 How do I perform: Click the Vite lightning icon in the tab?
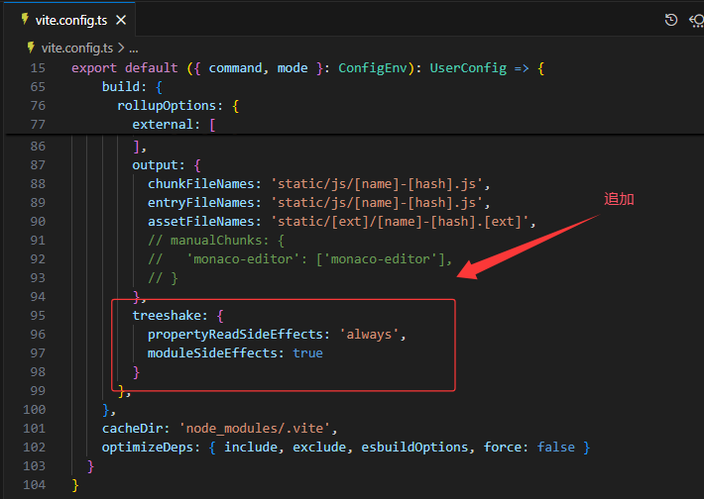(25, 20)
